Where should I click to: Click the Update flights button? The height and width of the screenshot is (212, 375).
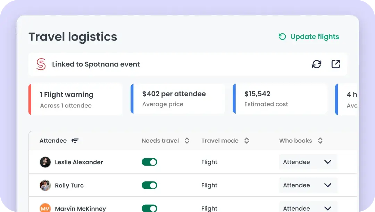coord(309,37)
